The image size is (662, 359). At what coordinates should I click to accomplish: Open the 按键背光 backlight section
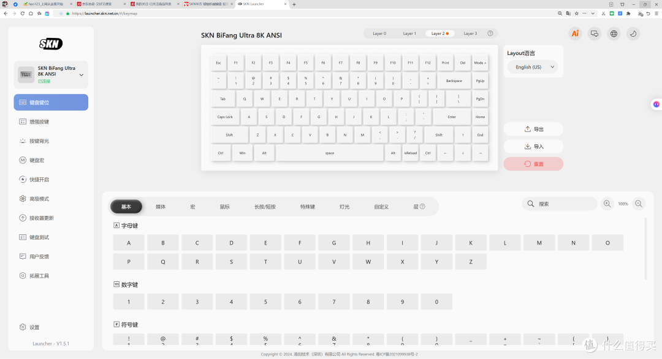pyautogui.click(x=51, y=141)
